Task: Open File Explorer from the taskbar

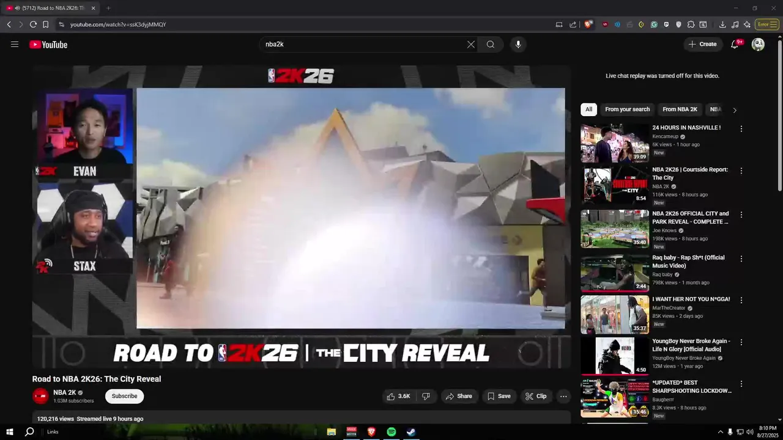Action: tap(332, 431)
